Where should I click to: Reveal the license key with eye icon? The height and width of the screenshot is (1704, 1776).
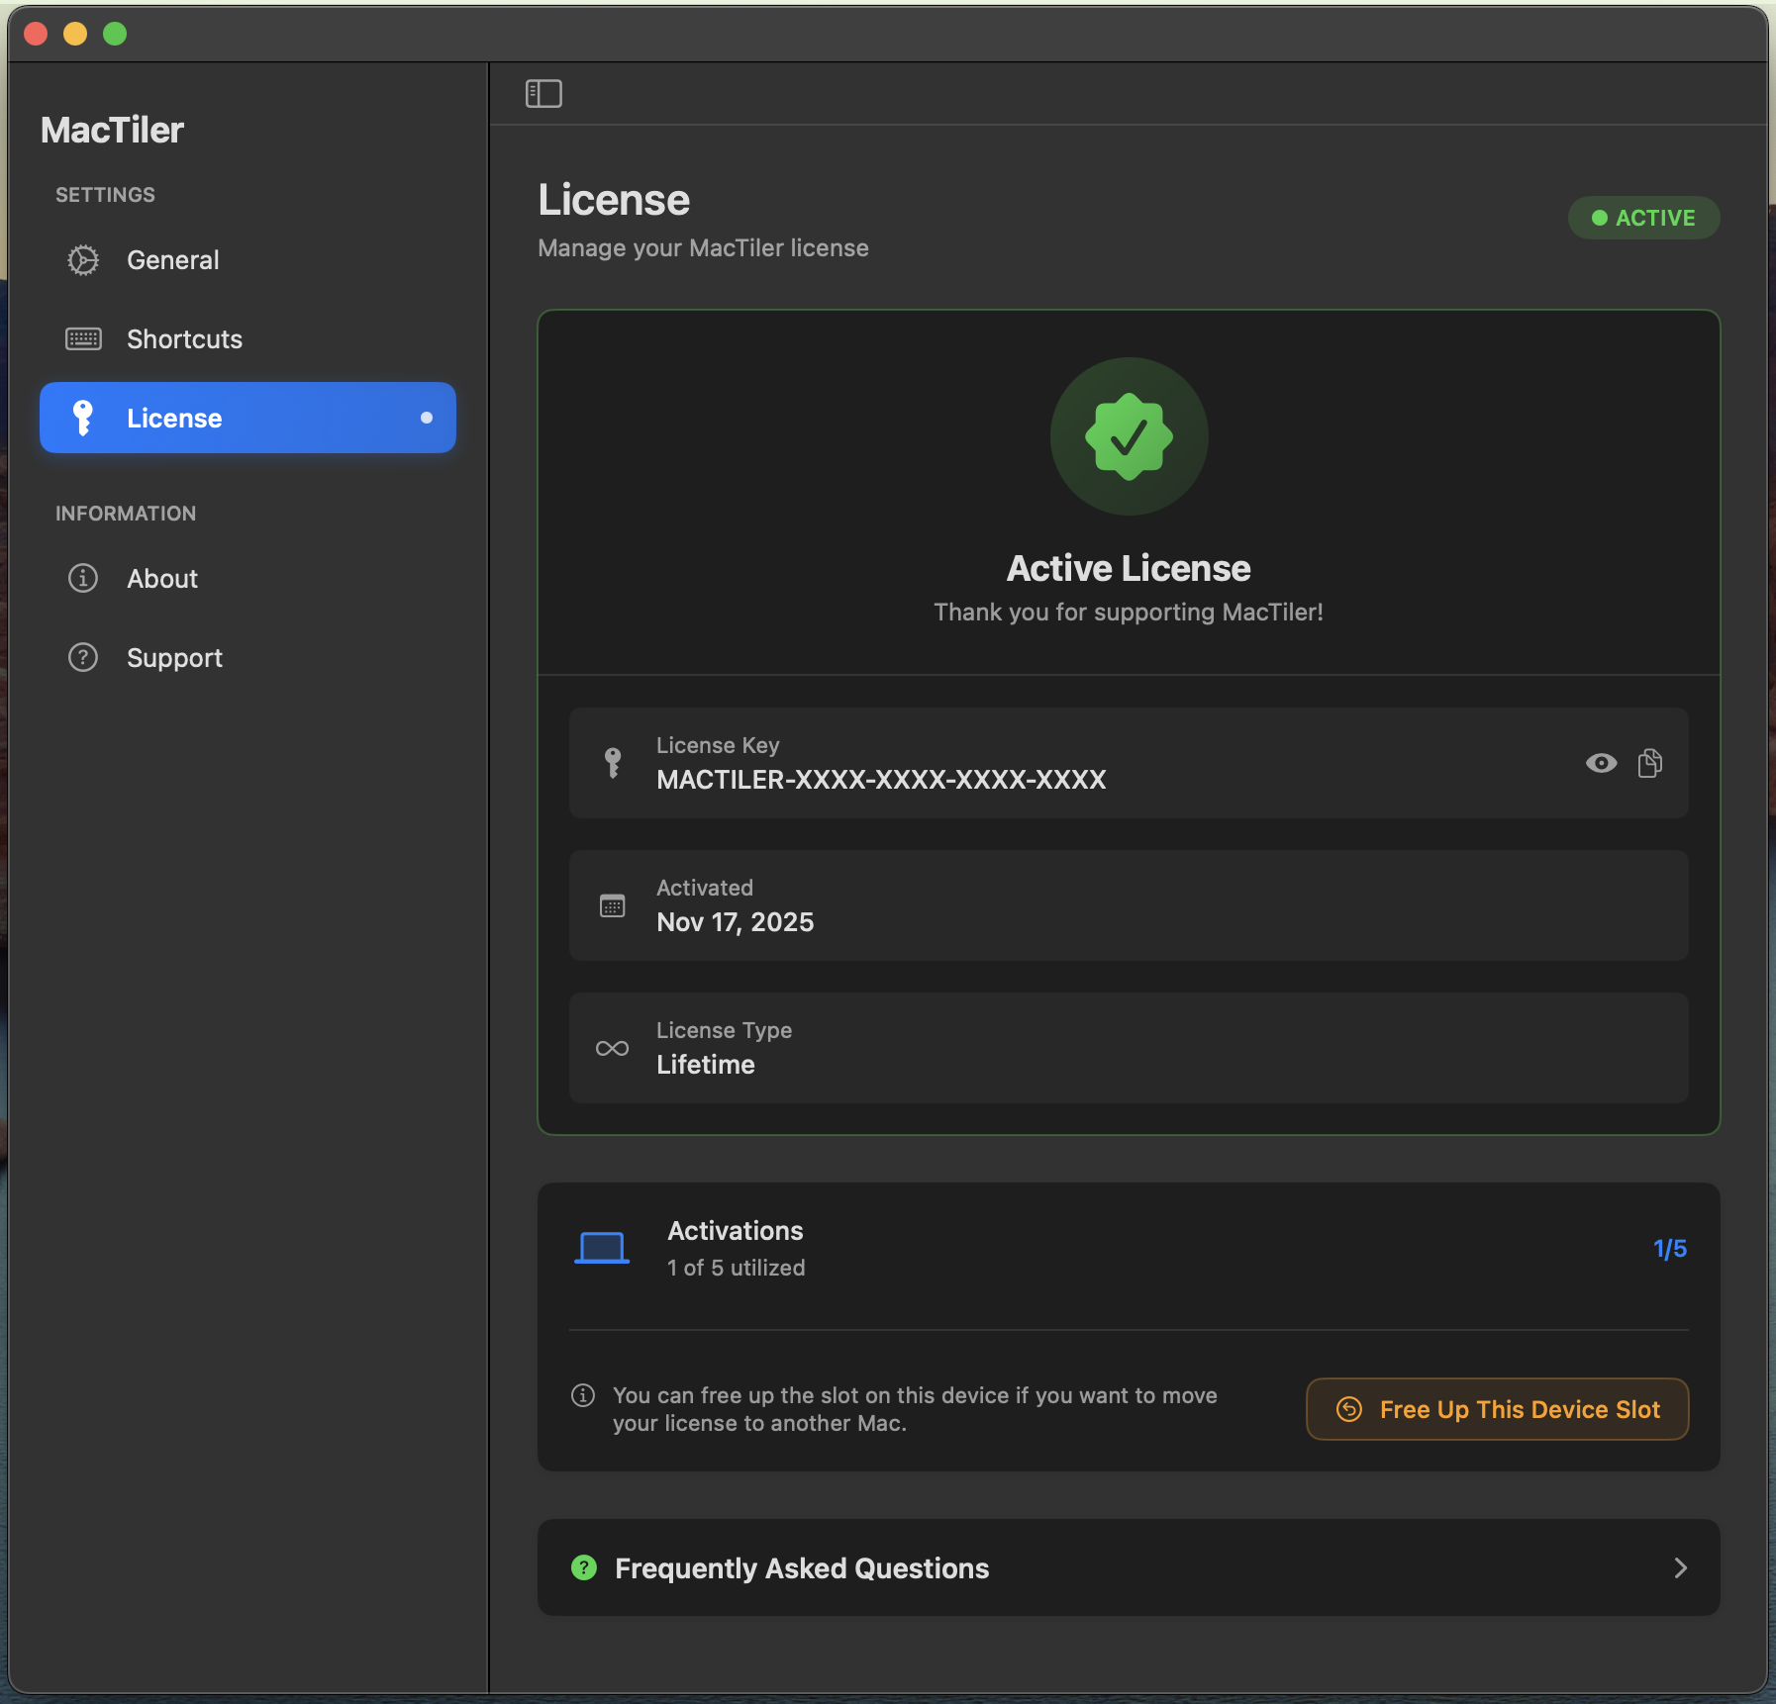tap(1601, 763)
